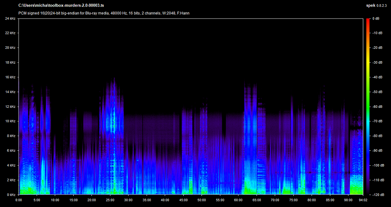Image resolution: width=391 pixels, height=207 pixels.
Task: Click the PCM codec description line
Action: [x=104, y=13]
